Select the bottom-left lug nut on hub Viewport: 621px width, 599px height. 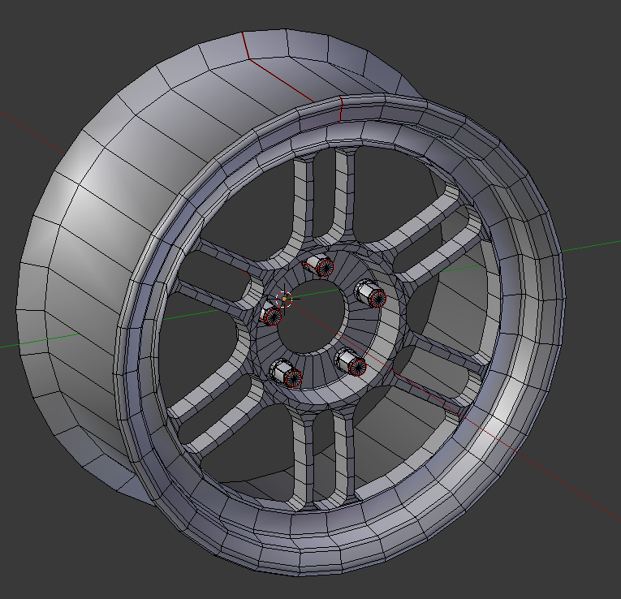(286, 373)
